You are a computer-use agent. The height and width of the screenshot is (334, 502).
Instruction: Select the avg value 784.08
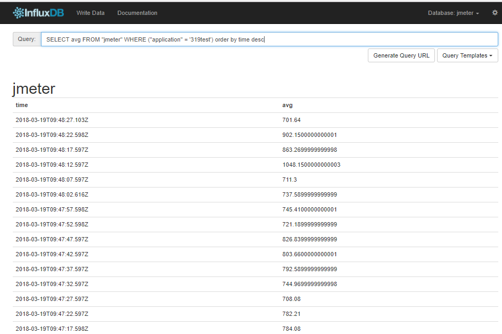coord(291,329)
